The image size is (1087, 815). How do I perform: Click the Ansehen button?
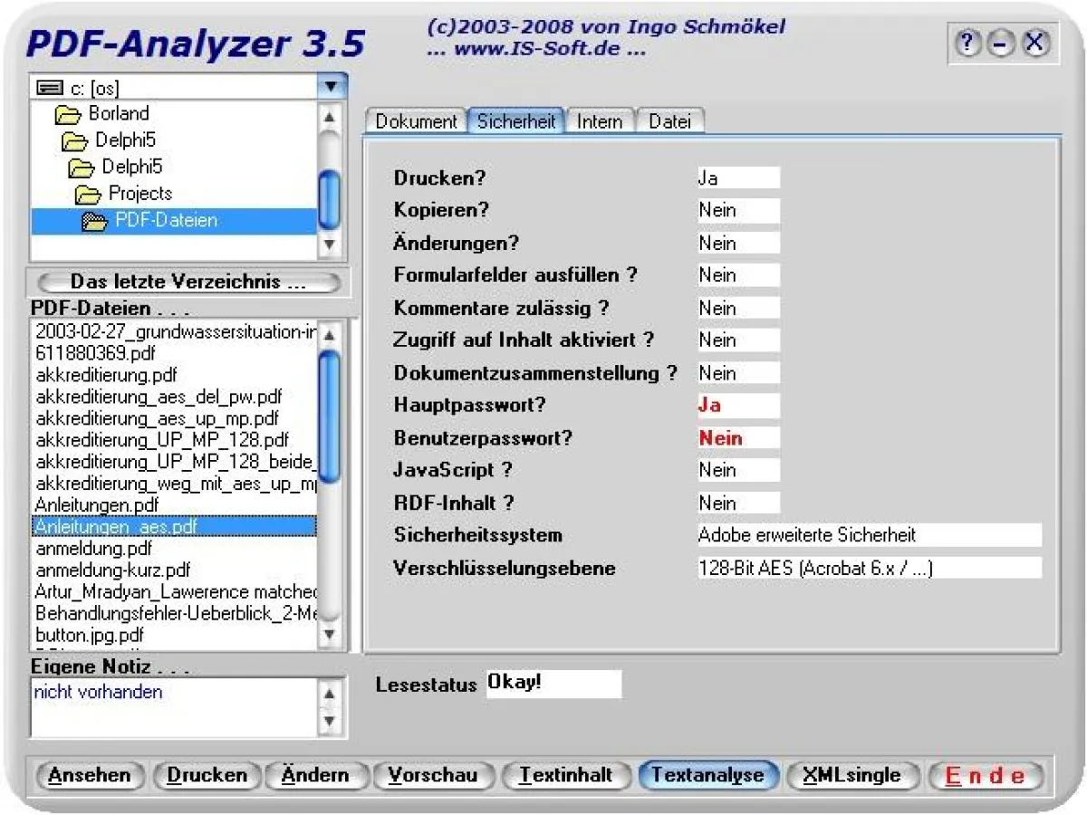pos(90,775)
